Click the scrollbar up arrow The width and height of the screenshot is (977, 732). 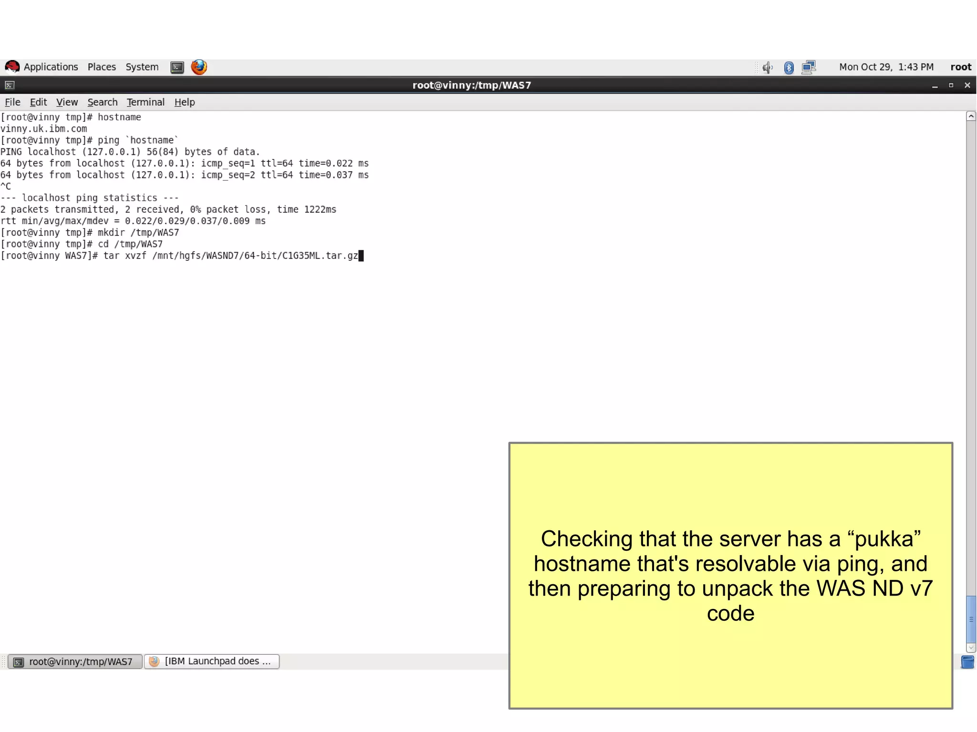pos(971,116)
